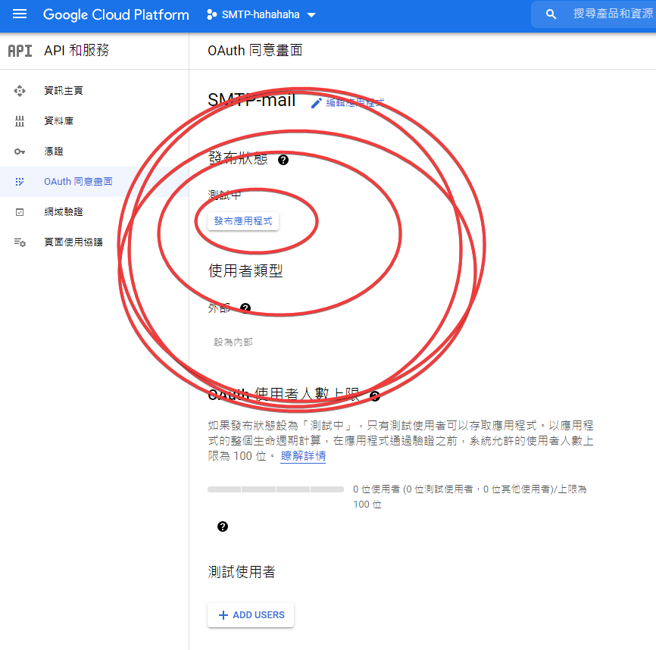Click the Google Cloud Platform logo
The image size is (656, 650).
click(x=116, y=14)
